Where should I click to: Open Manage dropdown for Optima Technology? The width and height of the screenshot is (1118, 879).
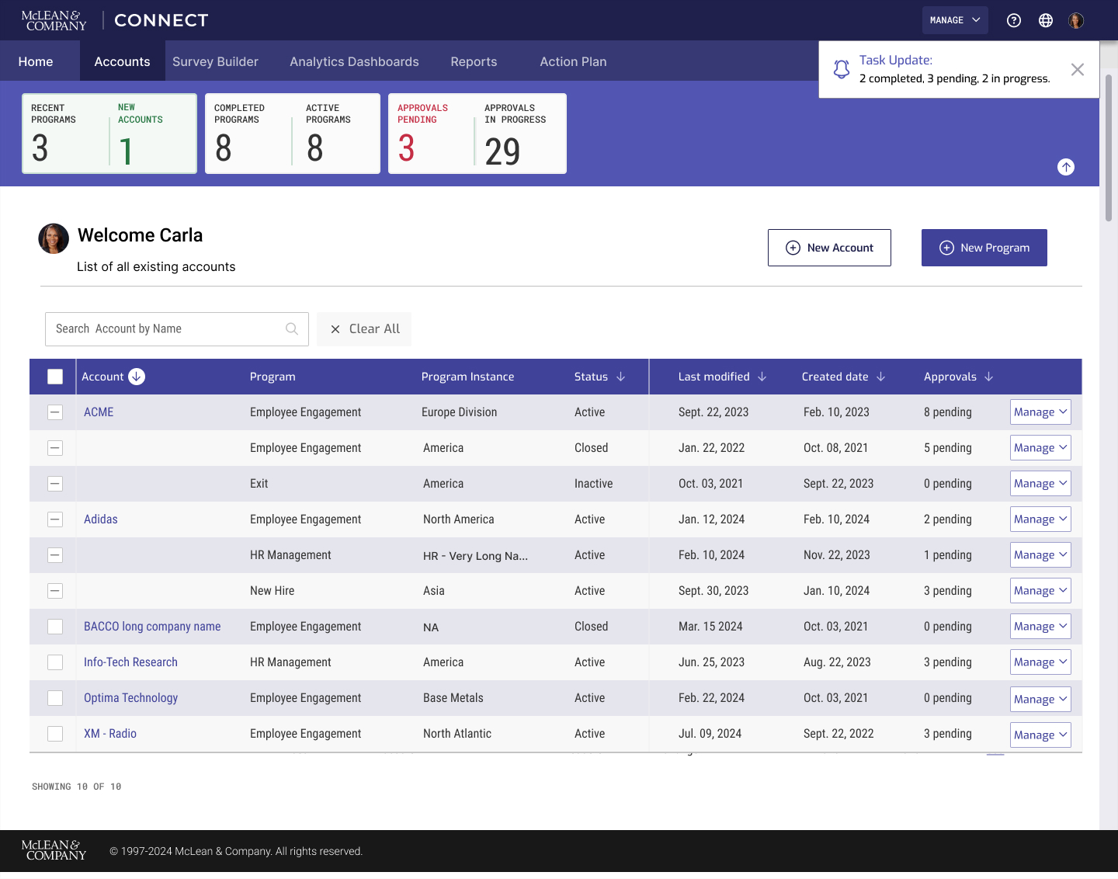pyautogui.click(x=1040, y=699)
